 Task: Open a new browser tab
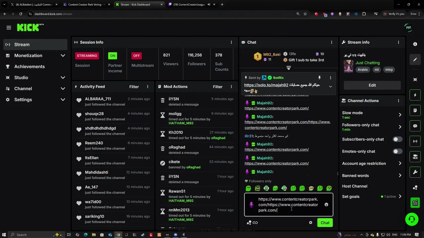222,5
